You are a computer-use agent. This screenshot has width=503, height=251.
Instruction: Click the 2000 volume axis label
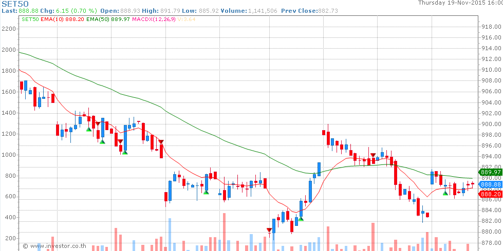(8, 50)
